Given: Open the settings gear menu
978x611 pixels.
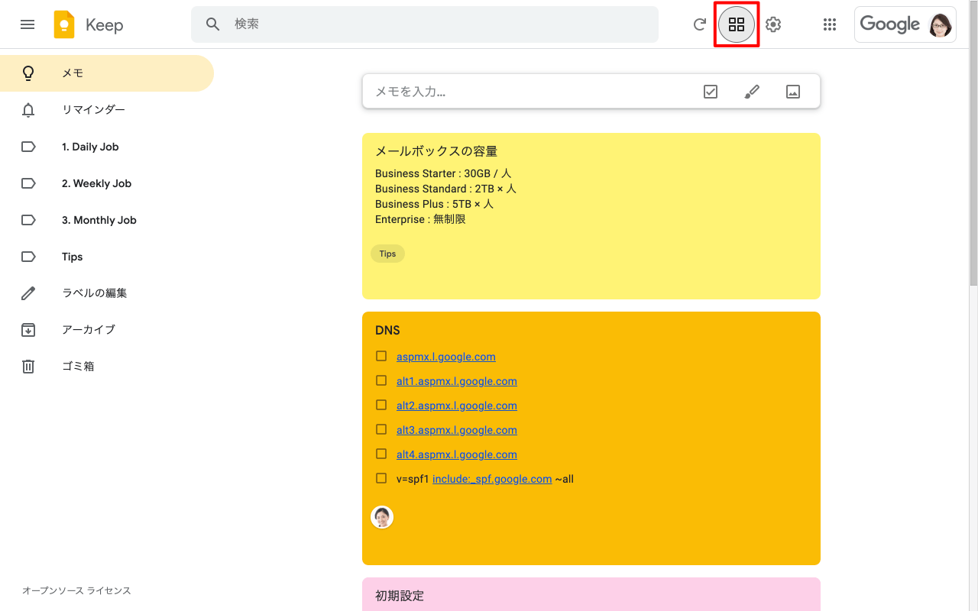Looking at the screenshot, I should point(773,24).
